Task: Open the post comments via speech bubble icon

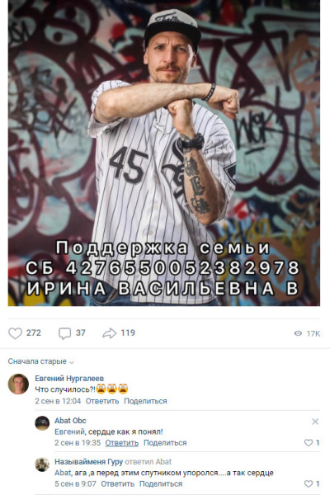Action: [64, 333]
